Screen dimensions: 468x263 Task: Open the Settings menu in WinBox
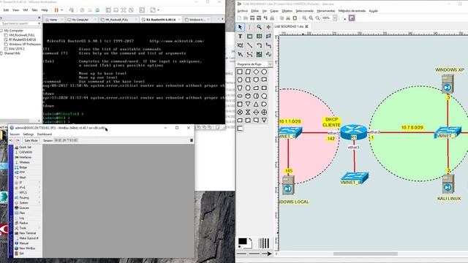pyautogui.click(x=29, y=134)
